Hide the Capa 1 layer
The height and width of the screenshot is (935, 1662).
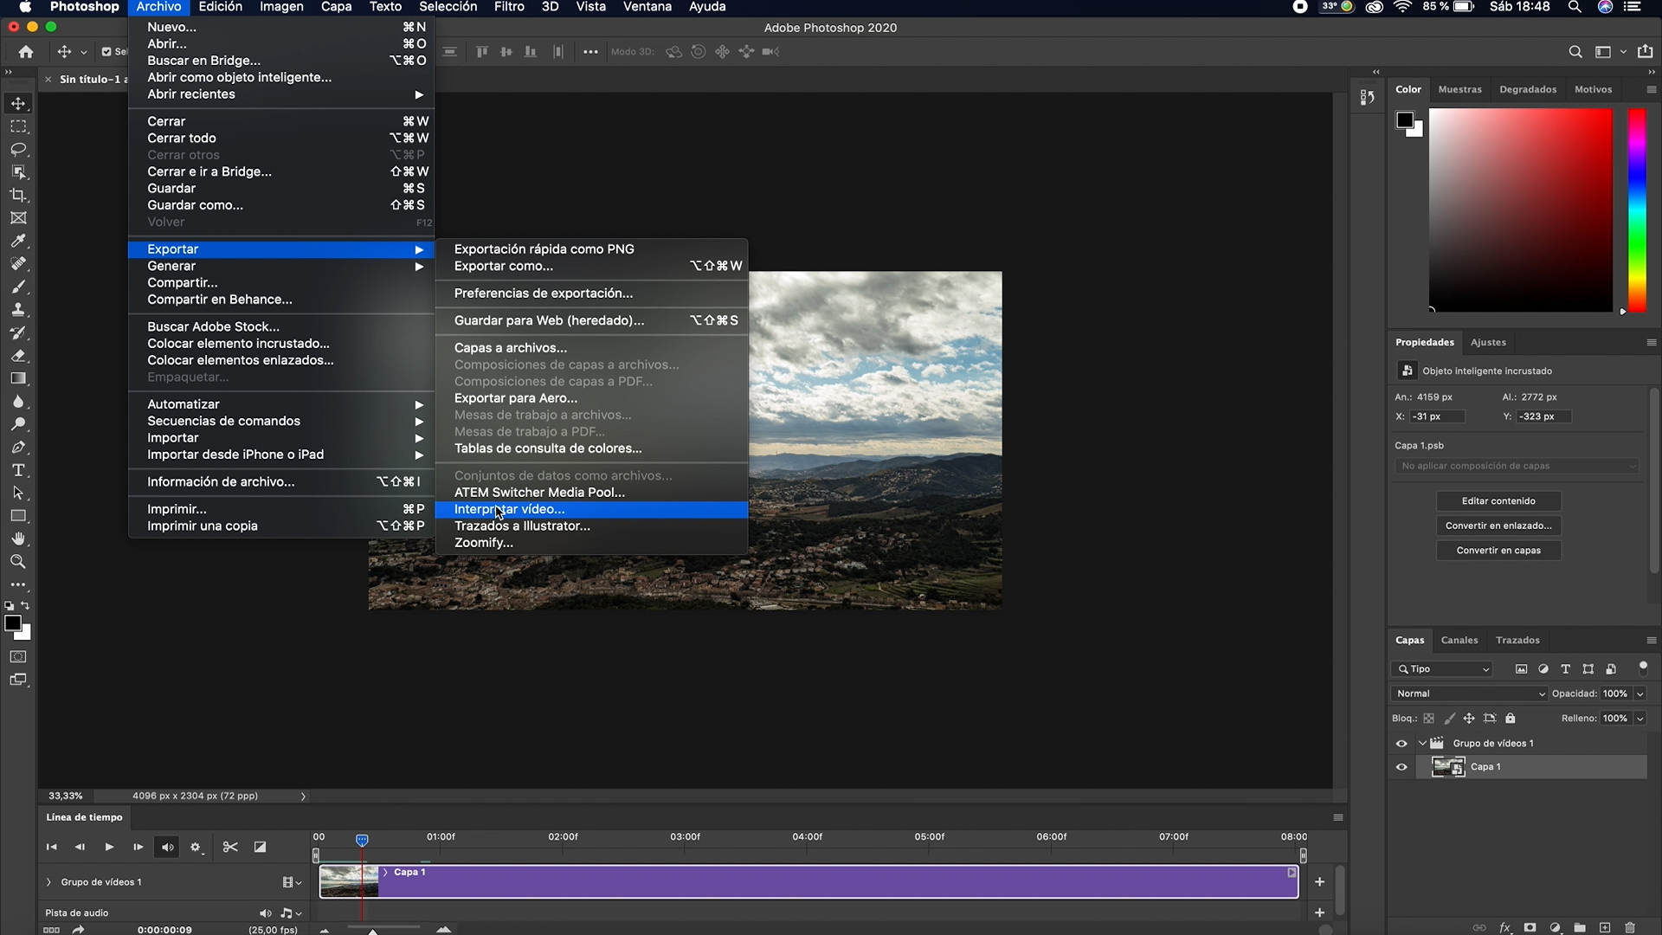(x=1401, y=767)
